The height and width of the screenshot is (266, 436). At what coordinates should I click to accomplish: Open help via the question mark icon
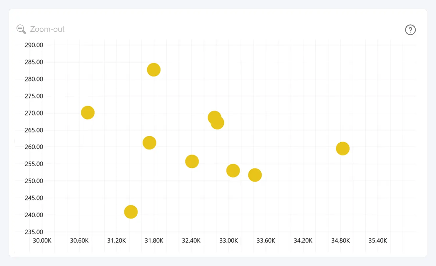[410, 30]
